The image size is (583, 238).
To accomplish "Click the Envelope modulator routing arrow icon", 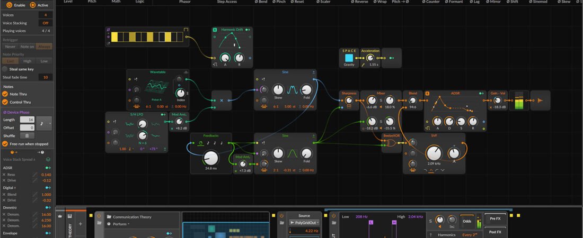I will point(48,233).
